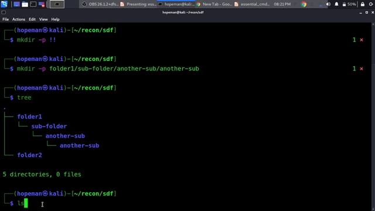Click the screen recorder panel icon
This screenshot has width=375, height=211.
[x=42, y=4]
